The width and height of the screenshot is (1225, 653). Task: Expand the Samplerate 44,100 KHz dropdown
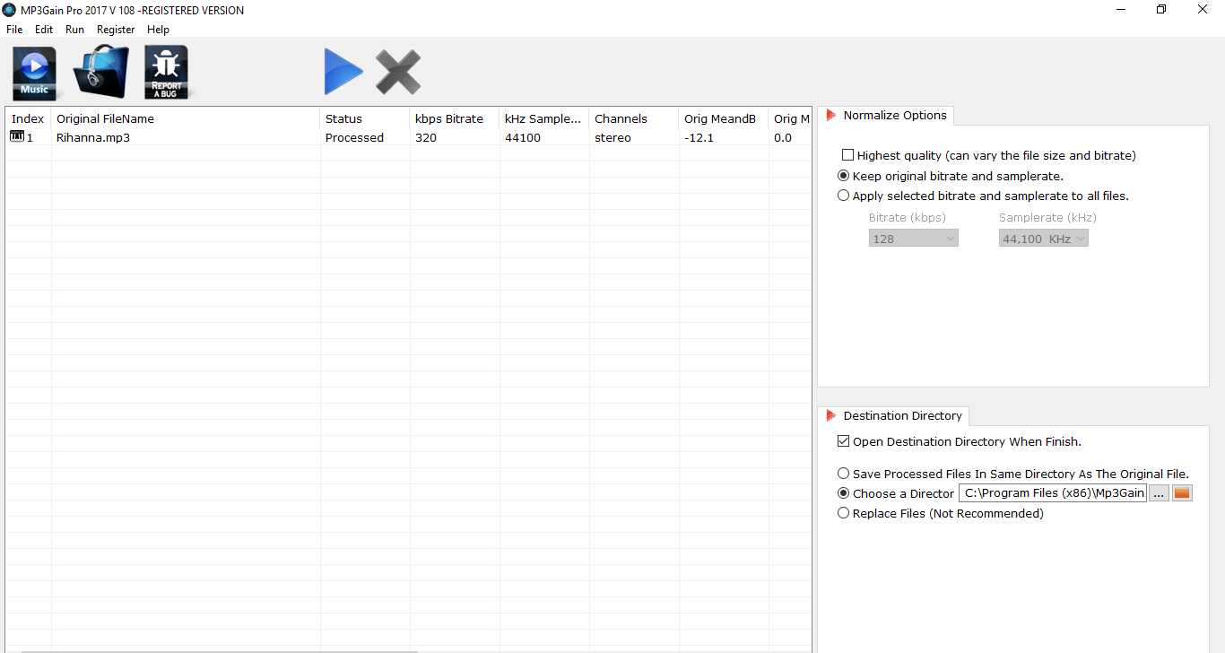[1043, 239]
